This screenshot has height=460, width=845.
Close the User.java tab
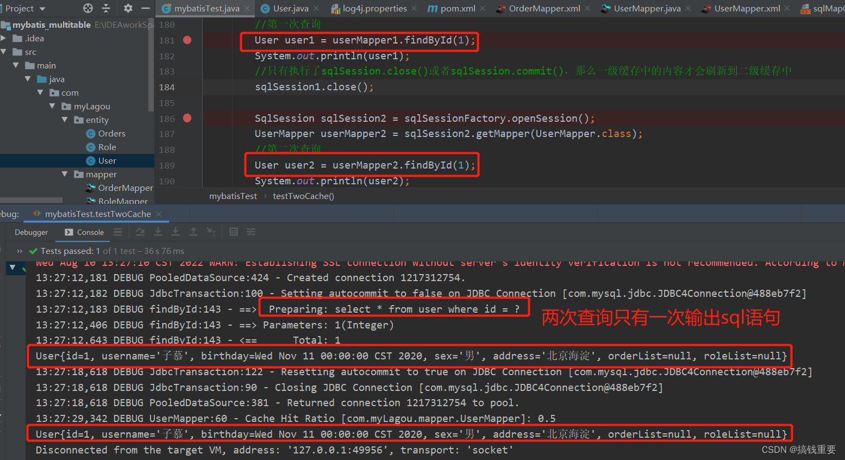click(317, 8)
